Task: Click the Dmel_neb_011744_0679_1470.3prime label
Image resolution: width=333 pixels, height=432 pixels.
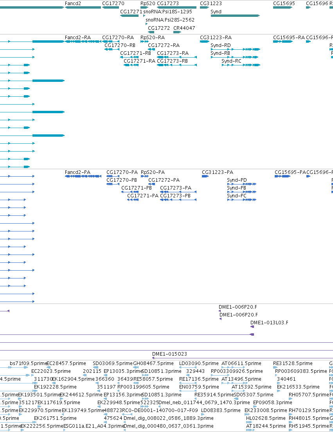Action: click(204, 403)
